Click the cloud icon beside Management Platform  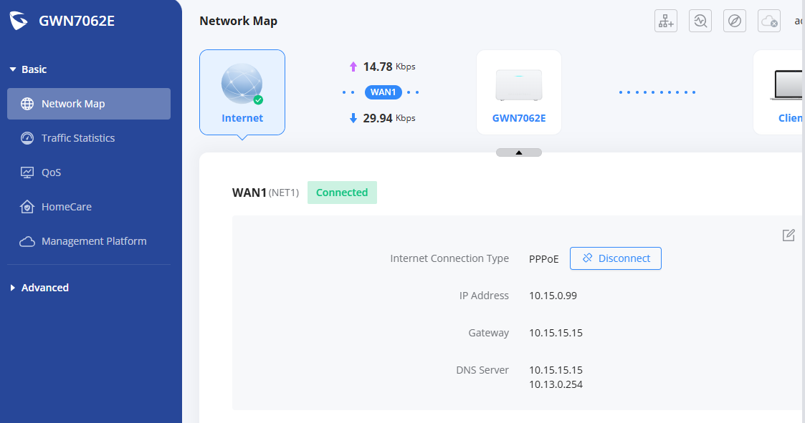pyautogui.click(x=27, y=241)
